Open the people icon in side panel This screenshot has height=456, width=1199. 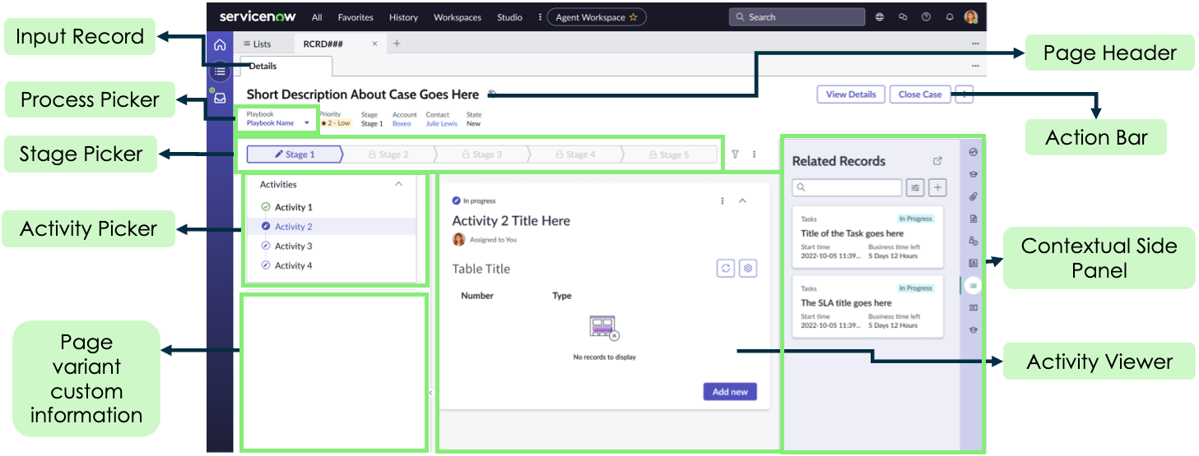point(974,241)
